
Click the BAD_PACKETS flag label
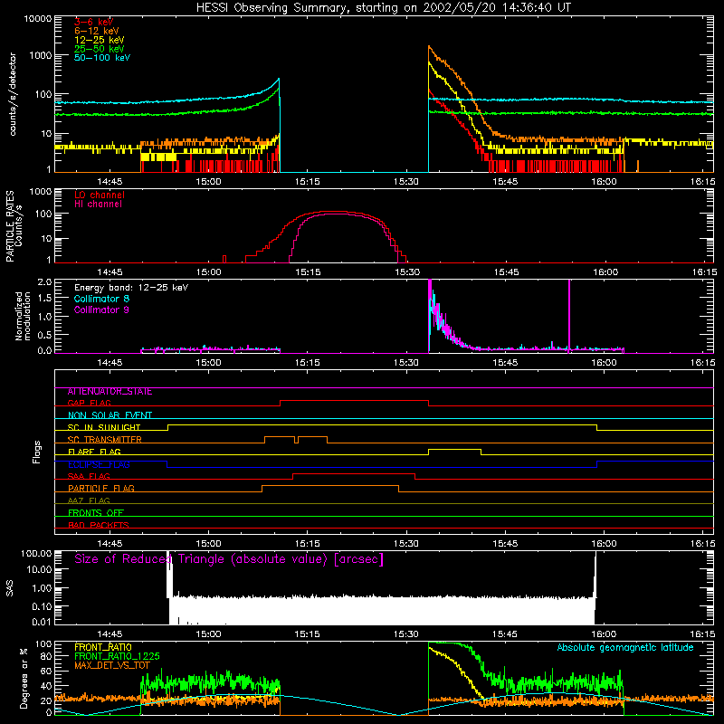point(99,526)
